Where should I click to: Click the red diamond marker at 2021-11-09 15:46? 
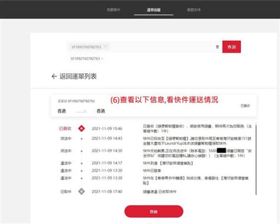pos(82,128)
